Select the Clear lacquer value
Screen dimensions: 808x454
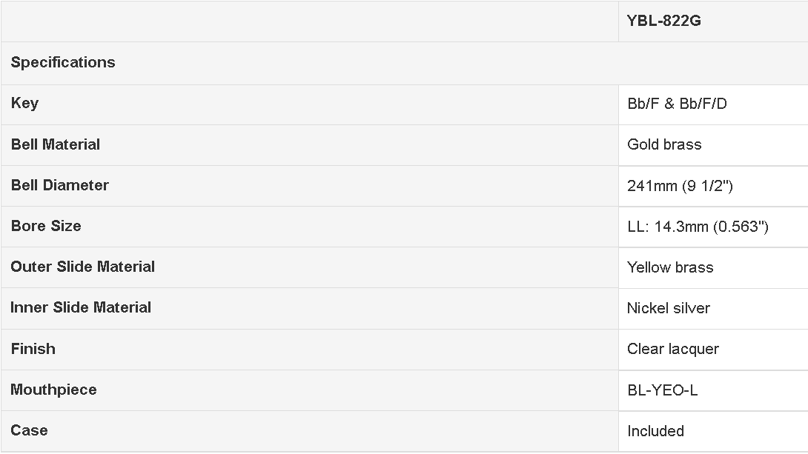point(673,349)
